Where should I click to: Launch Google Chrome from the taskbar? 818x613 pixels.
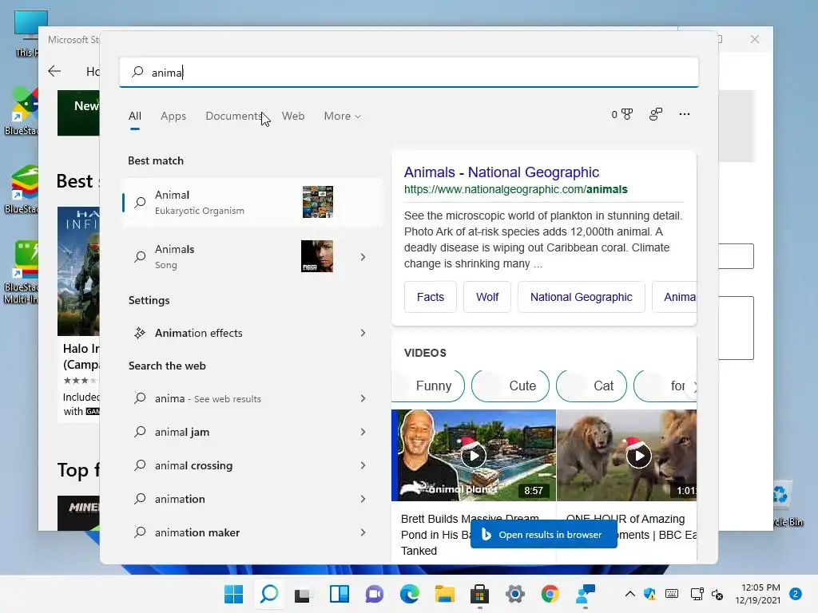(x=550, y=594)
